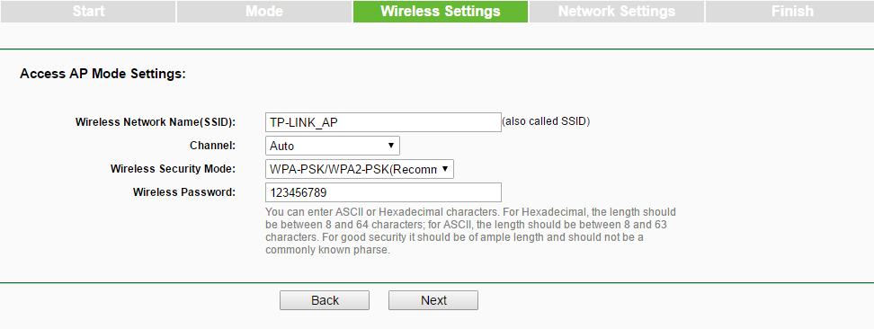Image resolution: width=874 pixels, height=329 pixels.
Task: Open the Channel dropdown set to Auto
Action: coord(332,147)
